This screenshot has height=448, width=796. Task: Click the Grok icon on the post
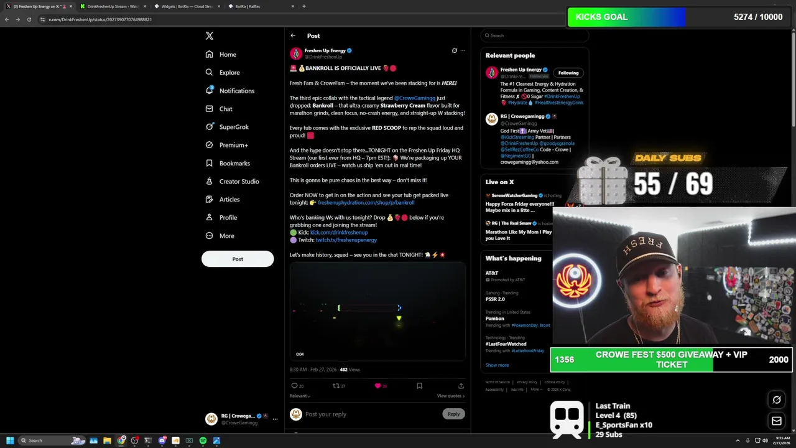(x=454, y=50)
